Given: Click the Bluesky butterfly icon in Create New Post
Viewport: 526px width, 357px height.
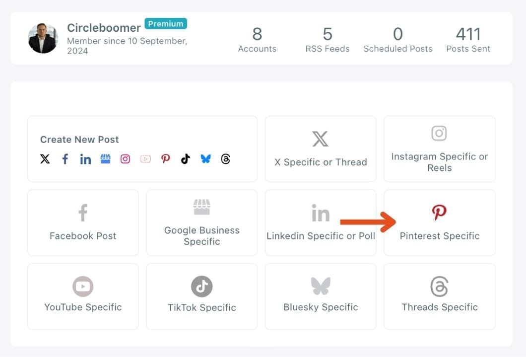Looking at the screenshot, I should (205, 159).
